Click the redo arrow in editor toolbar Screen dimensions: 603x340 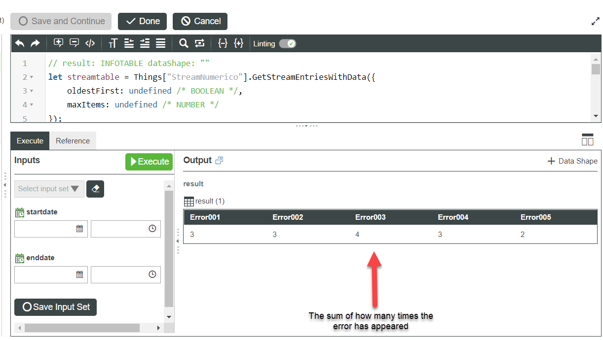[35, 43]
